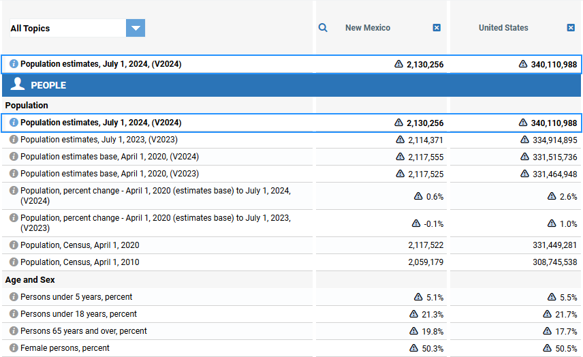
Task: Click info icon for Population, Census, April 1, 2020
Action: 14,245
